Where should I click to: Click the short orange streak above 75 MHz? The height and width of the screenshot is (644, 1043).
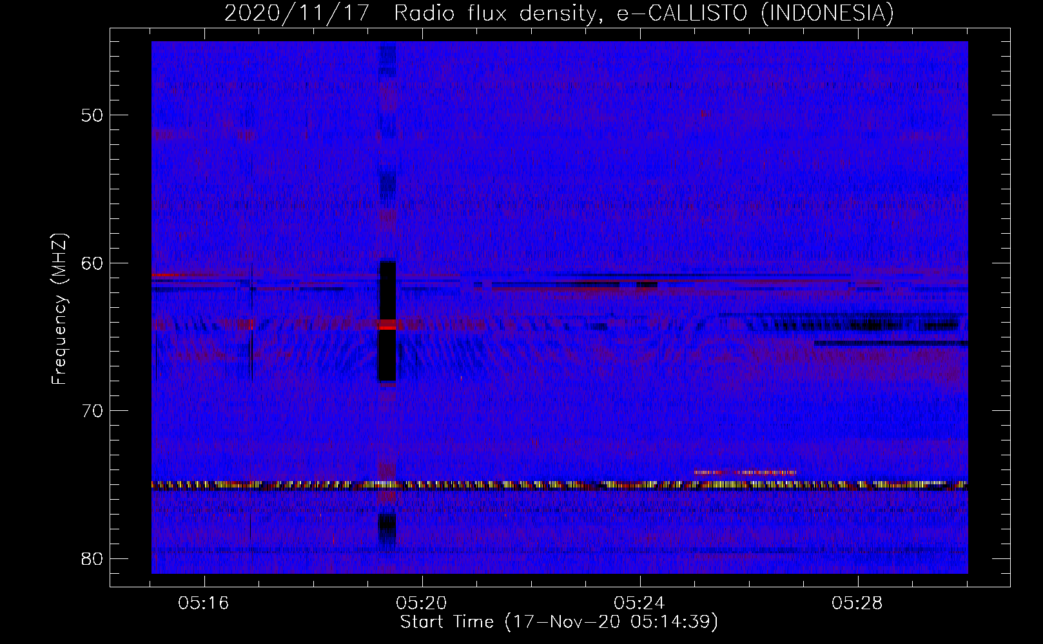[746, 473]
